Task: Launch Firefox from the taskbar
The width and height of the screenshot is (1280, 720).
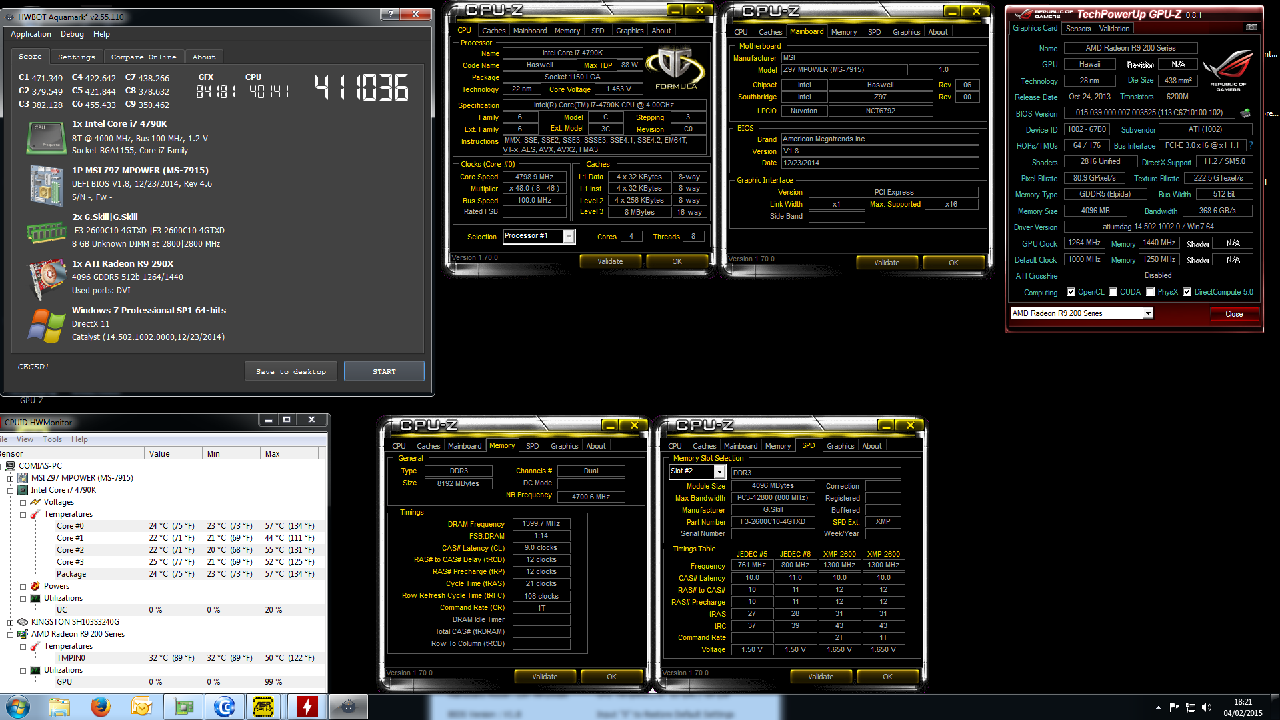Action: click(x=101, y=707)
